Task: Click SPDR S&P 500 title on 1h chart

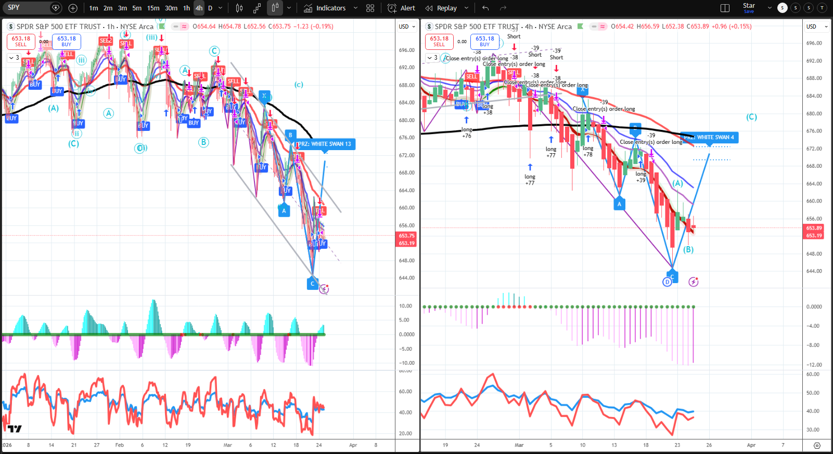Action: [59, 26]
